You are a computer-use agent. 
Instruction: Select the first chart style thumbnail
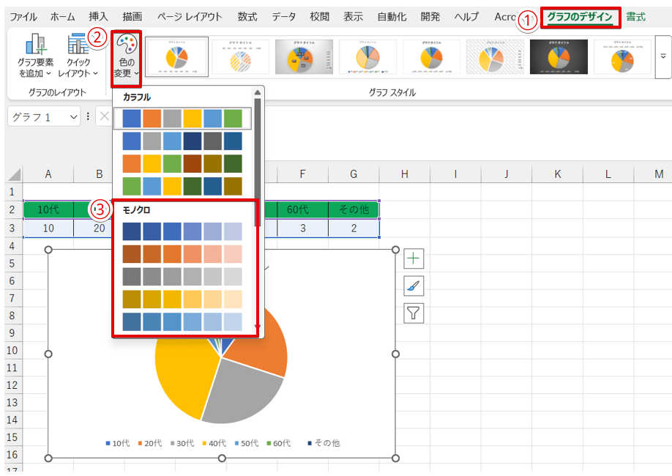[176, 57]
